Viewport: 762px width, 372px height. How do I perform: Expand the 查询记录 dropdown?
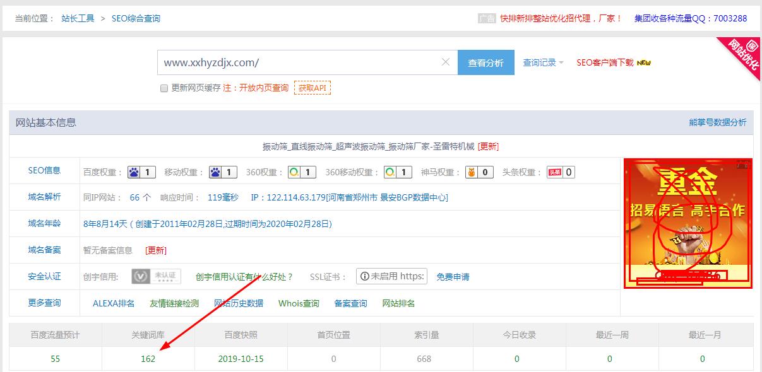pyautogui.click(x=540, y=62)
